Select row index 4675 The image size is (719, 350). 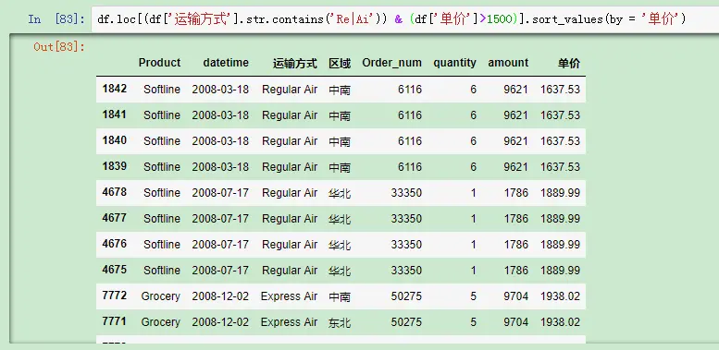coord(115,269)
